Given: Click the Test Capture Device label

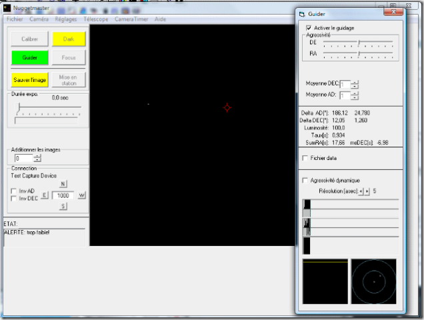Looking at the screenshot, I should point(33,176).
